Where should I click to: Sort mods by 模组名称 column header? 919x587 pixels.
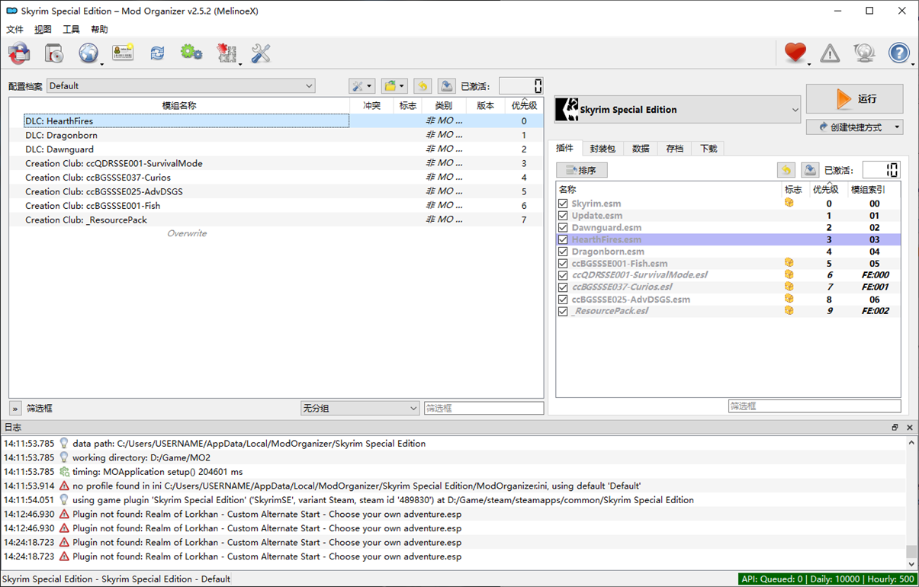[179, 106]
